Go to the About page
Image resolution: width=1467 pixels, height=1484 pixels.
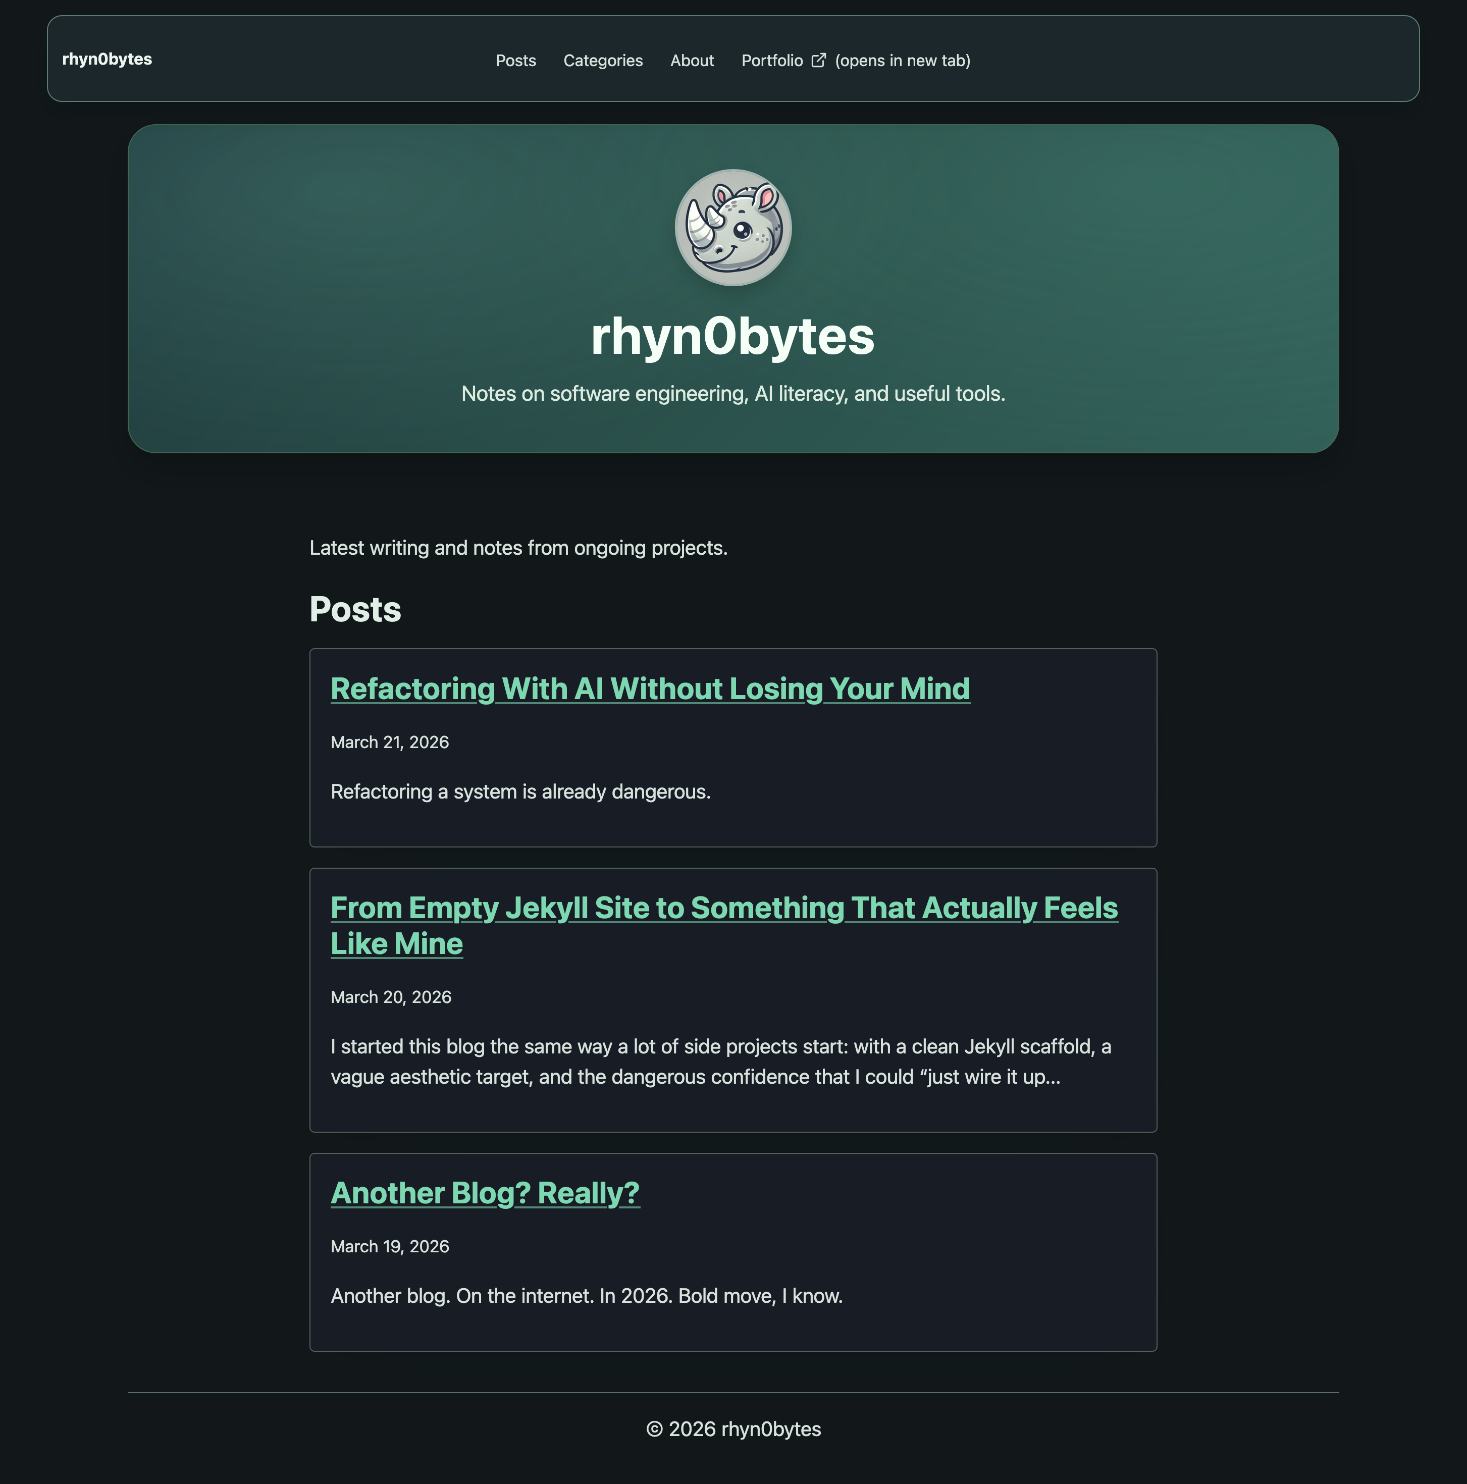tap(692, 61)
